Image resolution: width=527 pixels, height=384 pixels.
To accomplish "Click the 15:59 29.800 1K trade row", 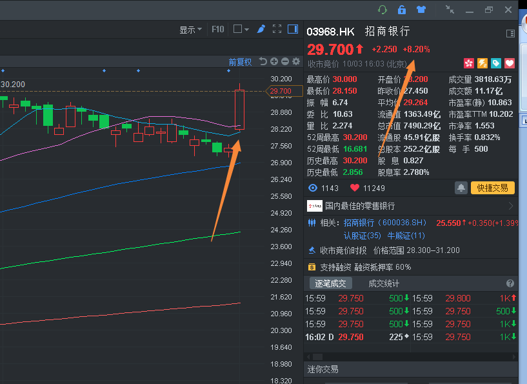I will tap(464, 298).
